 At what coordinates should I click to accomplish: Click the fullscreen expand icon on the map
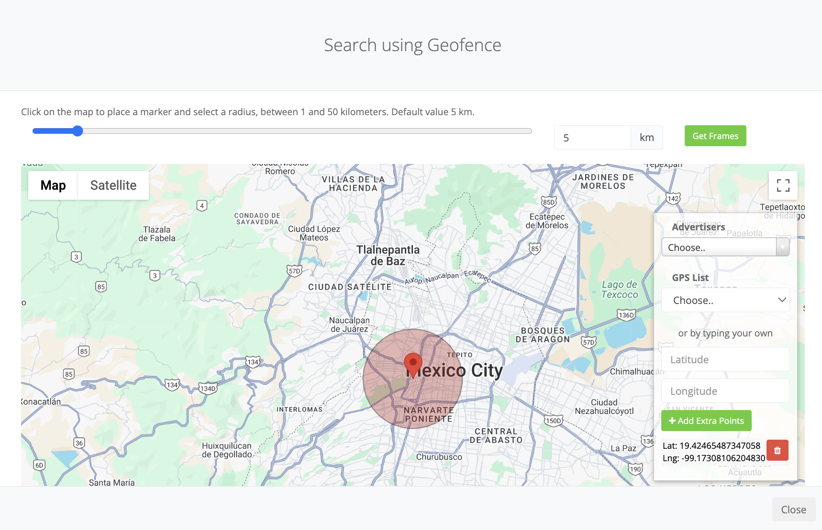[783, 185]
